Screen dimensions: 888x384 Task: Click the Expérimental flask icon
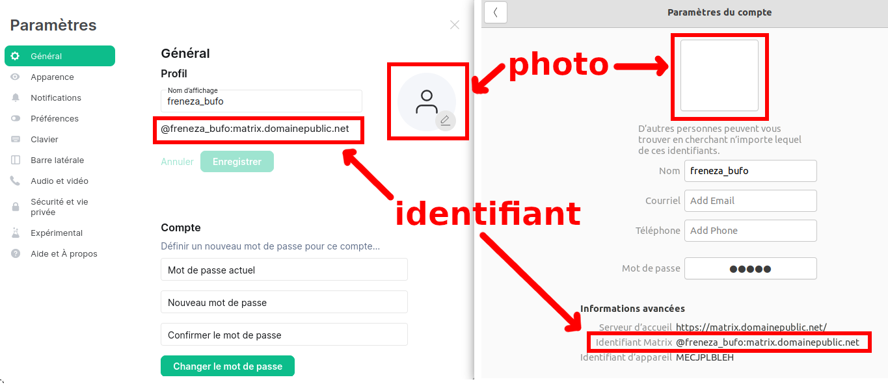click(x=16, y=233)
